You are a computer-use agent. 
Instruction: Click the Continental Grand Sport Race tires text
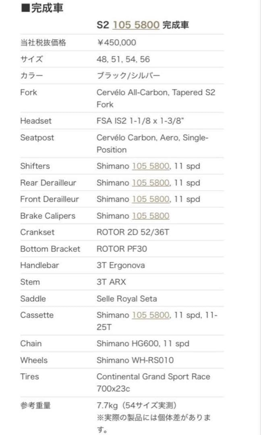[153, 377]
